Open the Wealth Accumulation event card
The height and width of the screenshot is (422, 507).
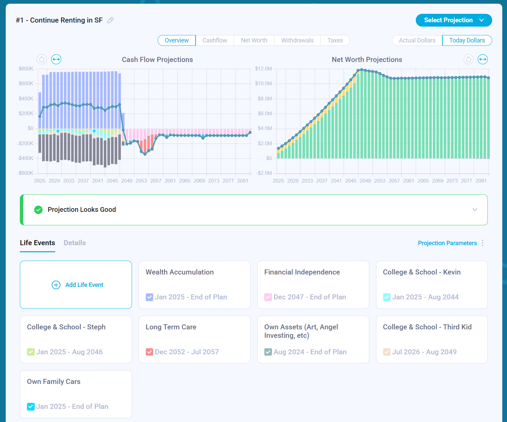pyautogui.click(x=195, y=285)
